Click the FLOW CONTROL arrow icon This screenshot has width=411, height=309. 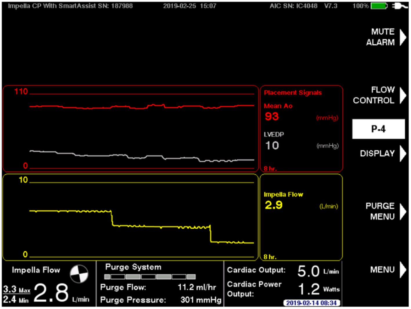pos(403,95)
